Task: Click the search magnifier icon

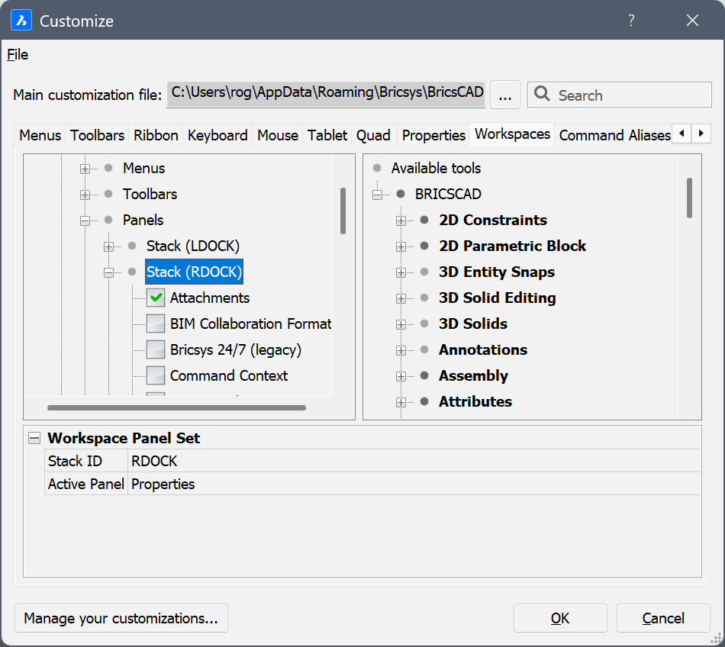Action: click(x=542, y=95)
